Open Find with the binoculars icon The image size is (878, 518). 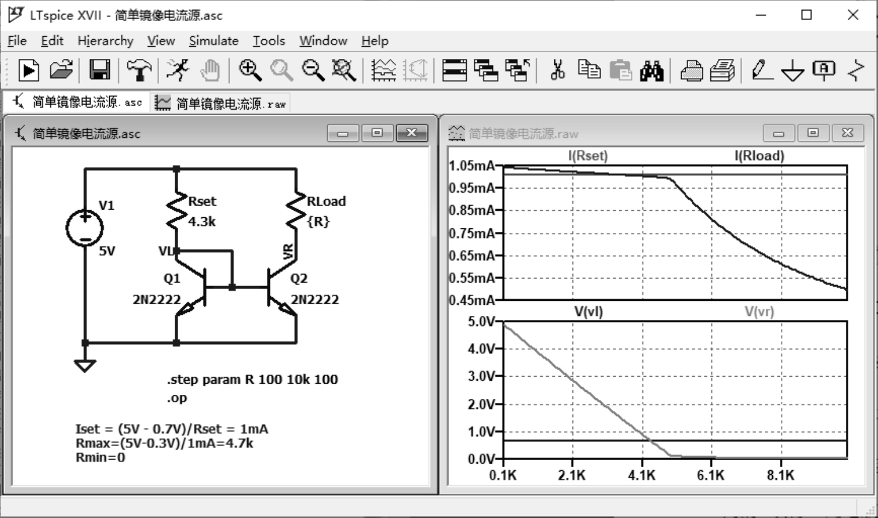click(652, 71)
